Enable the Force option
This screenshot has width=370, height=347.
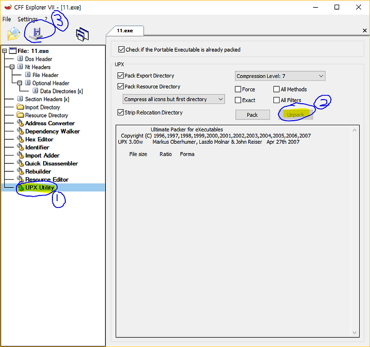tap(238, 89)
